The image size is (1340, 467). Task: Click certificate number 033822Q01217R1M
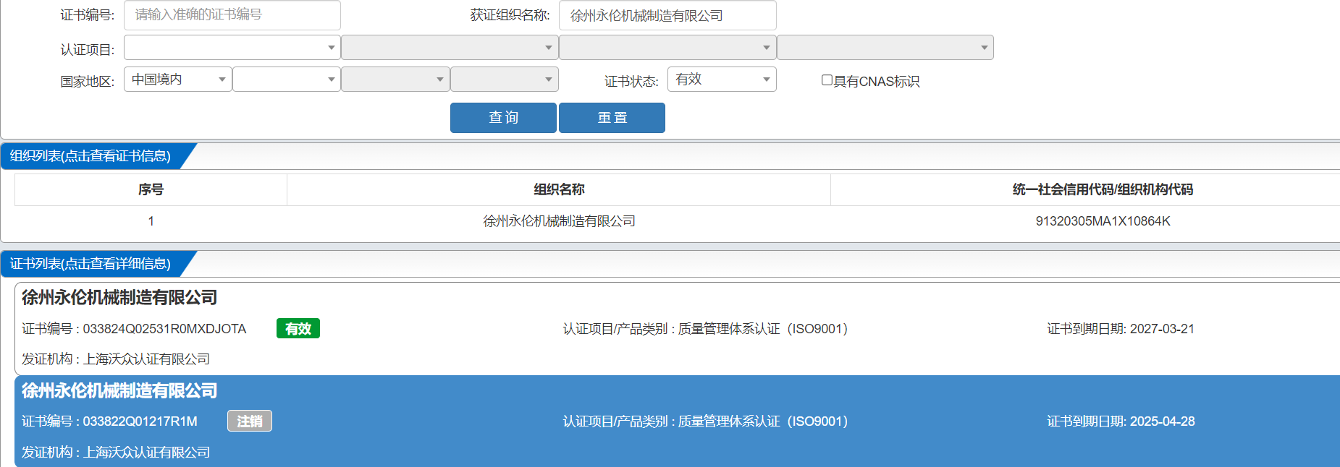tap(140, 421)
